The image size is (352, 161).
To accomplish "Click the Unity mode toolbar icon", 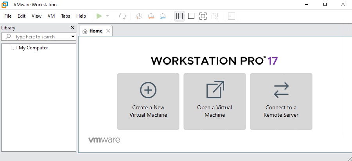I will click(x=215, y=16).
